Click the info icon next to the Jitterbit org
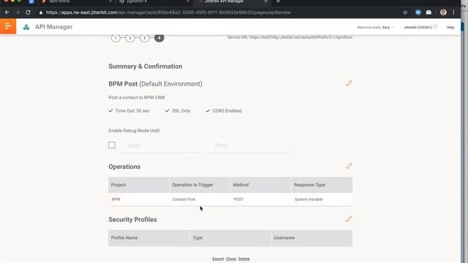 (x=436, y=27)
